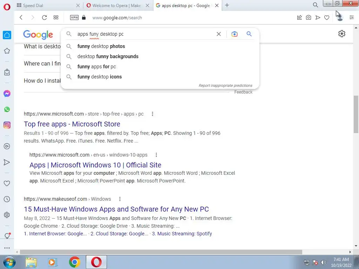This screenshot has height=269, width=359.
Task: Open 1. Internet Browser: Google sublink
Action: [55, 234]
